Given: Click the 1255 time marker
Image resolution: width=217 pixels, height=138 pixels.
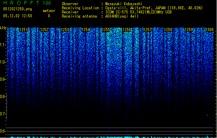Looking at the screenshot, I should (106, 30).
